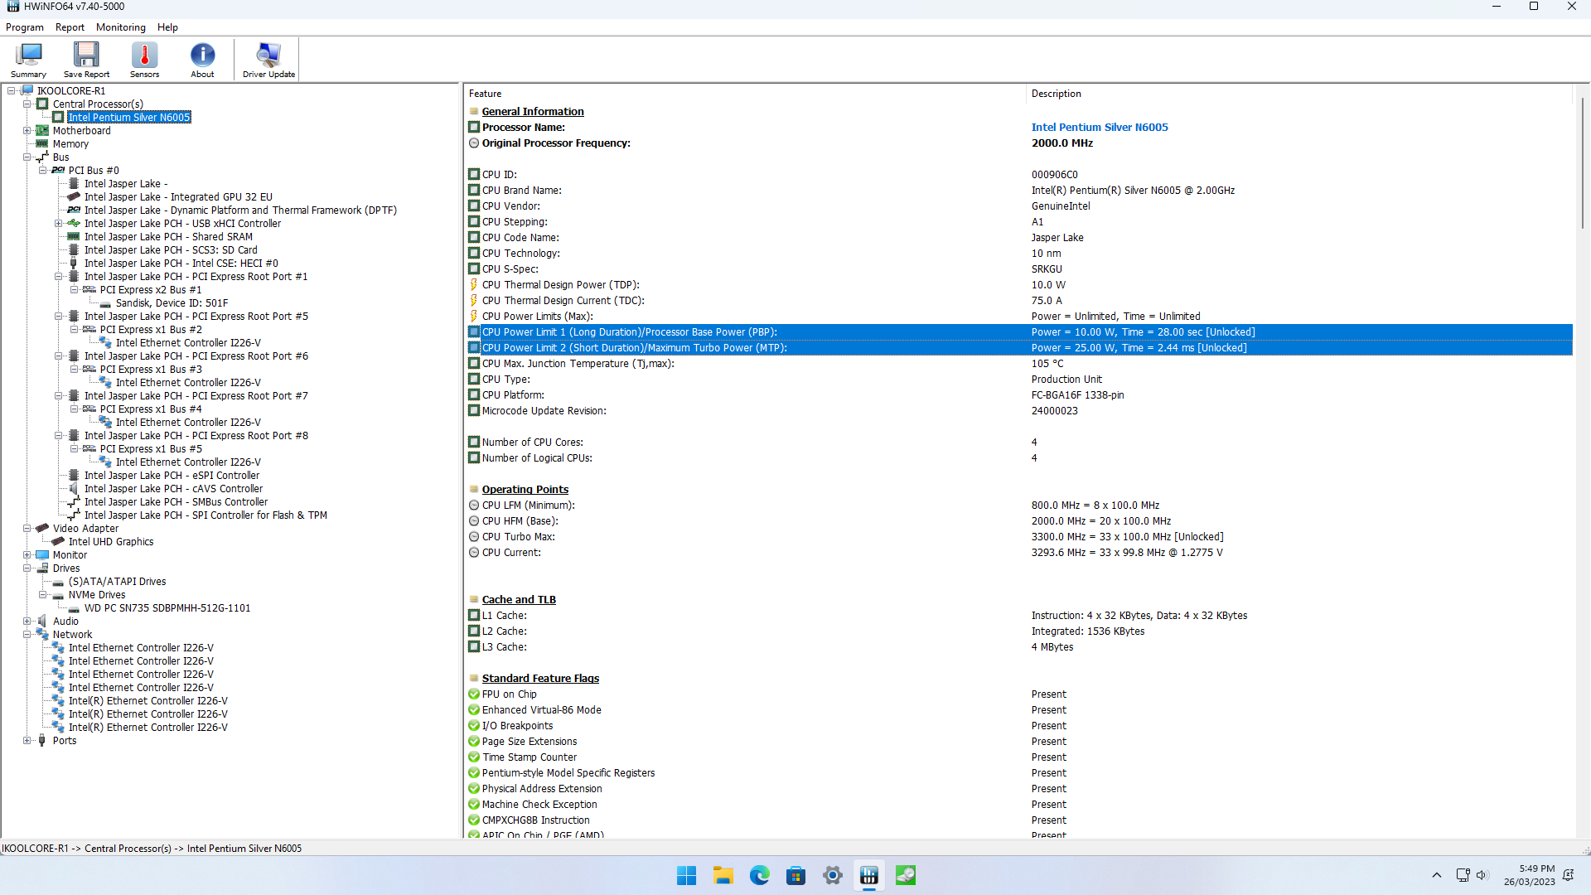Image resolution: width=1591 pixels, height=895 pixels.
Task: Collapse the NVMe Drives node
Action: point(43,595)
